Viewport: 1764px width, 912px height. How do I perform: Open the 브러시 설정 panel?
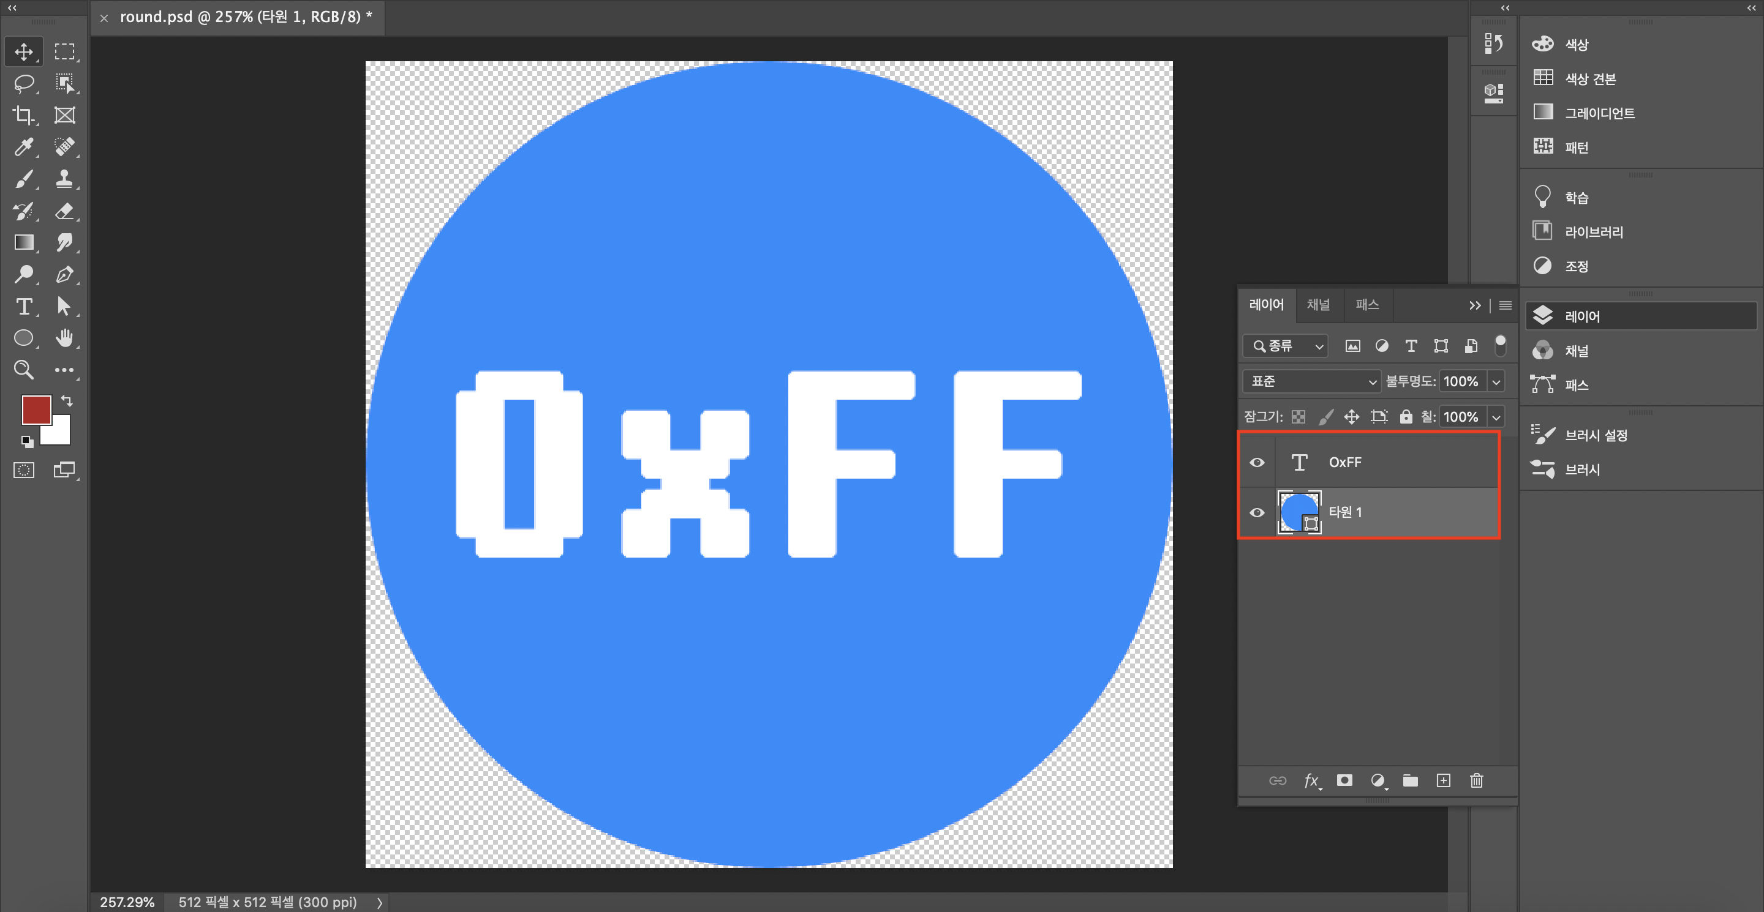tap(1596, 435)
